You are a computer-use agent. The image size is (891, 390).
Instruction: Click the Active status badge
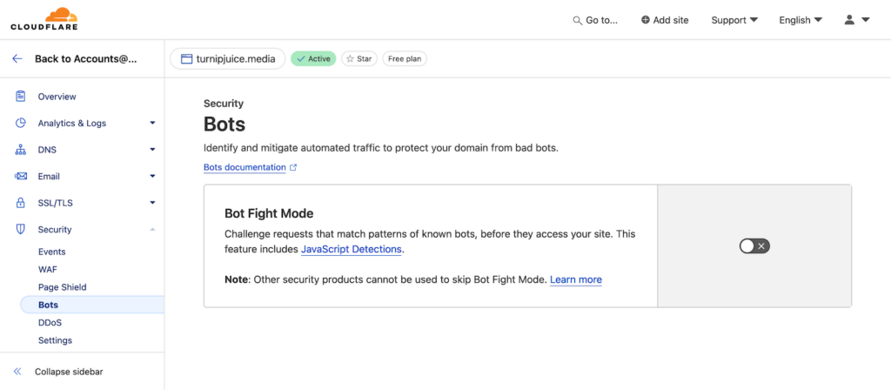pyautogui.click(x=313, y=58)
